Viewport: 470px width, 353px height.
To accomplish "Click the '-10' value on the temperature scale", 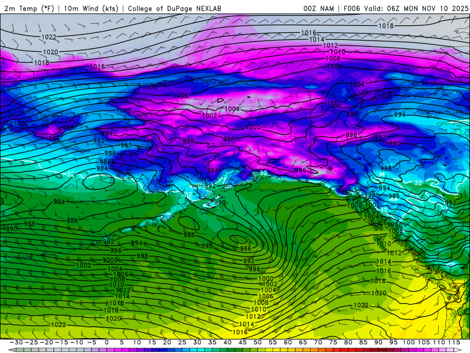I will 76,342.
